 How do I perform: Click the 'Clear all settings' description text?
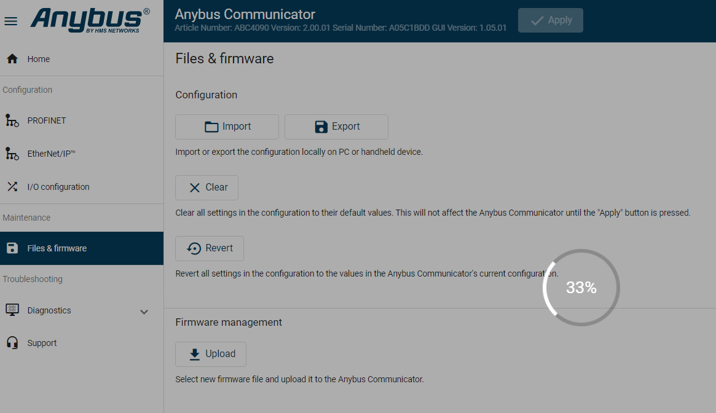433,213
